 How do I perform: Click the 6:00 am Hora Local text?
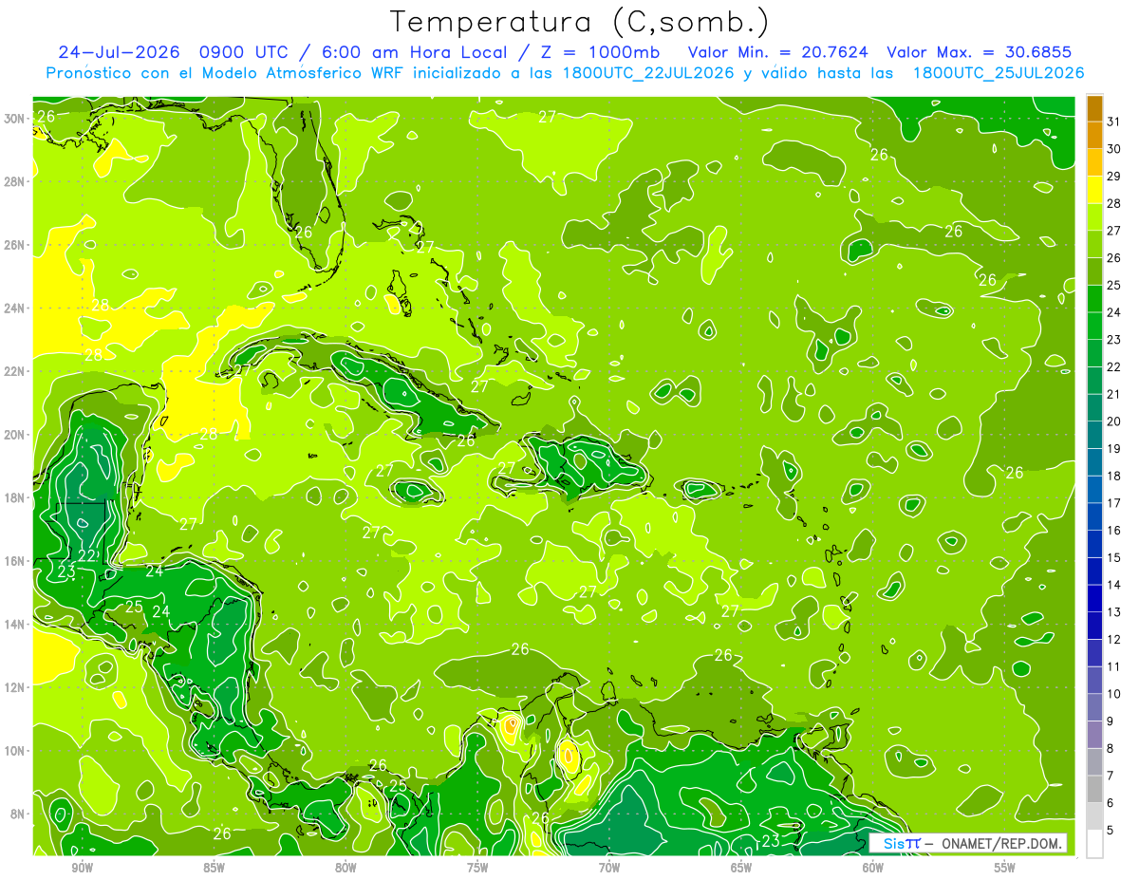coord(412,52)
